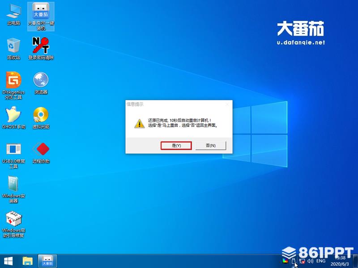Screen dimensions: 358x268
Task: Select the 大番茄PE一键装机 desktop icon
Action: click(x=41, y=17)
